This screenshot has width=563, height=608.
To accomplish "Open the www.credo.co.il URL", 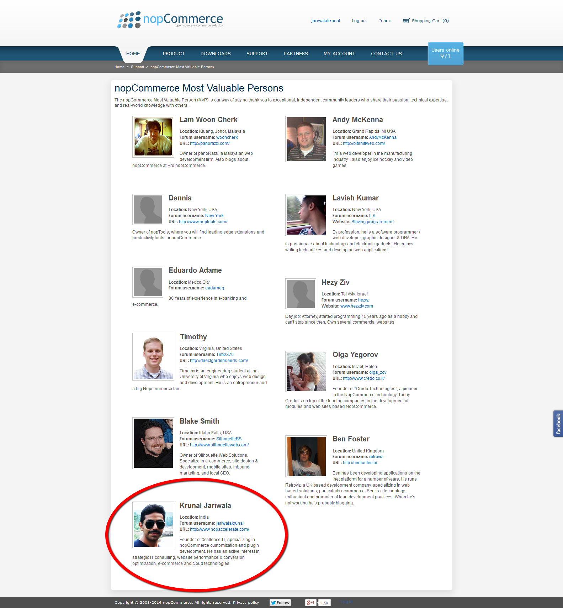I will coord(364,378).
